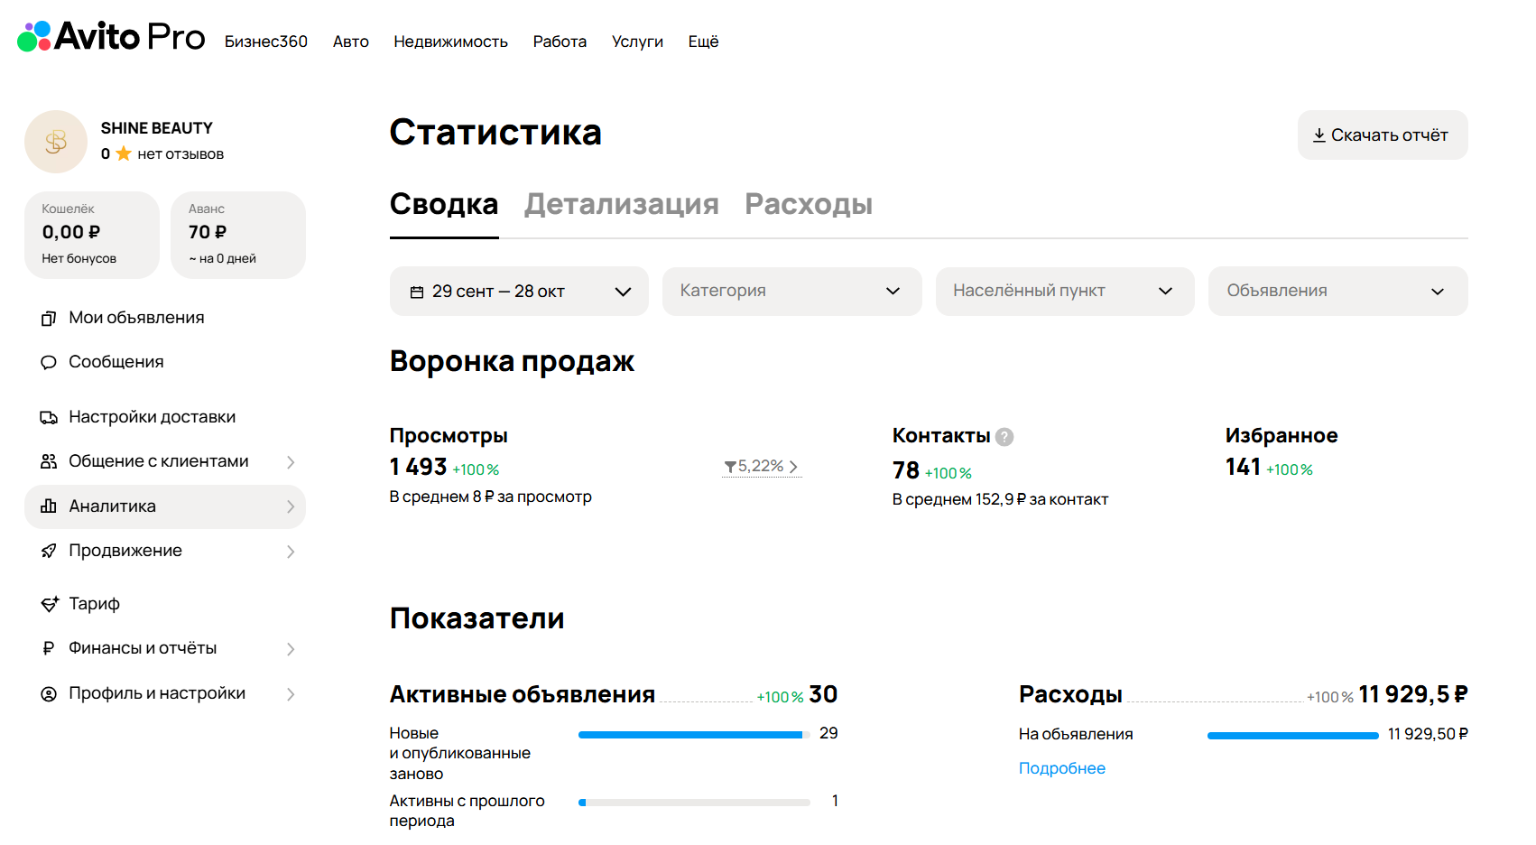Click the Расходы total 11 929,5 ₽

1413,694
